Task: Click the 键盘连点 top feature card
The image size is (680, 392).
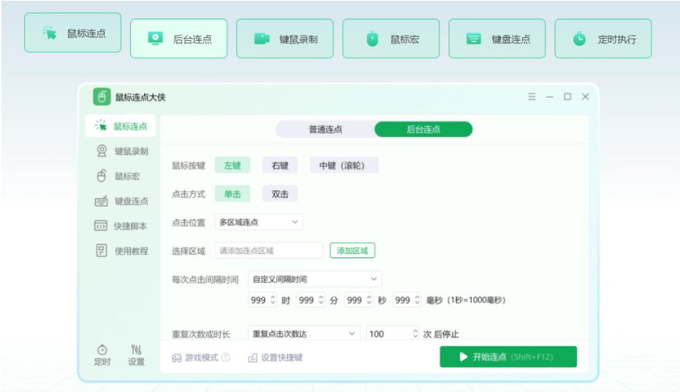Action: (497, 39)
